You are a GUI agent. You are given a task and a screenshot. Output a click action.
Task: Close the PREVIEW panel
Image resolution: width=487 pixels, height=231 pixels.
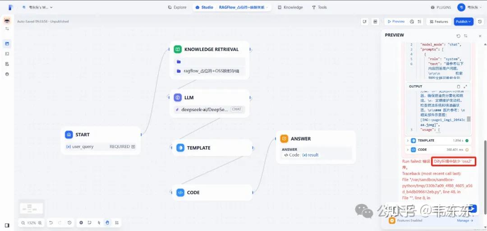point(480,36)
